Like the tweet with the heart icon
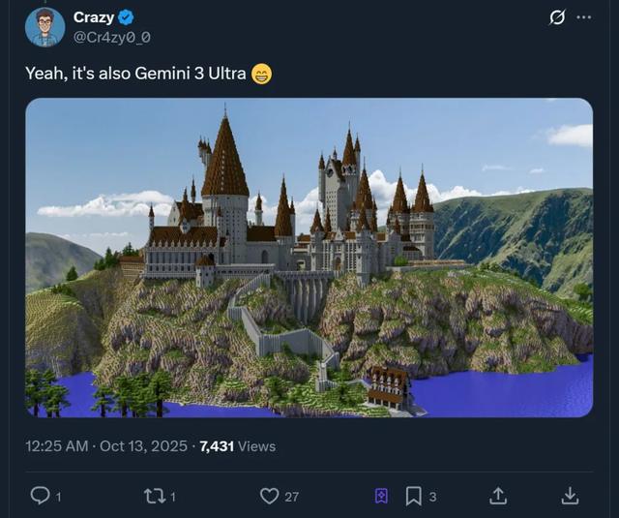Screen dimensions: 619x518 click(x=270, y=496)
